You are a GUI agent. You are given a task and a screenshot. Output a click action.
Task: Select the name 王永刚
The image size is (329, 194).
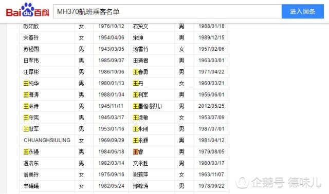(140, 129)
